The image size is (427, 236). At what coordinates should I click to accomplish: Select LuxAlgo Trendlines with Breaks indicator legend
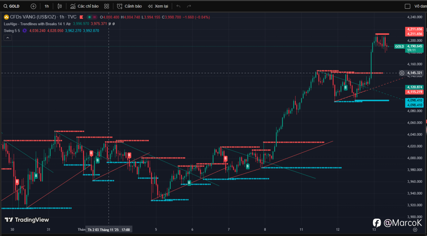point(37,24)
